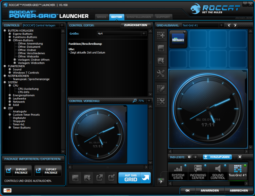Click the delete grid X icon
The height and width of the screenshot is (196, 255).
(x=161, y=101)
